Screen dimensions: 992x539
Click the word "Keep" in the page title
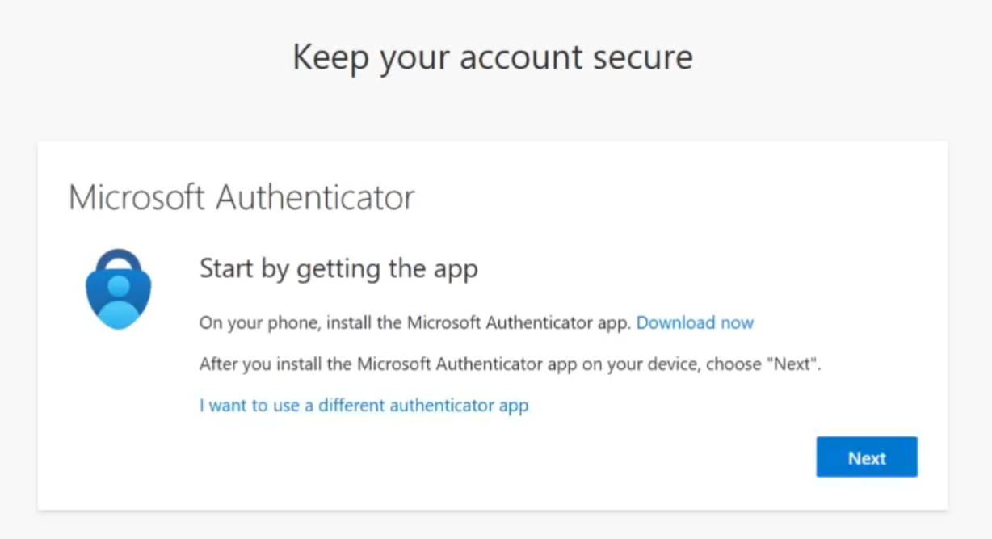click(x=330, y=57)
